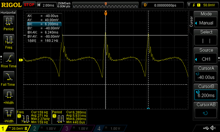Image resolution: width=220 pixels, height=132 pixels.
Task: Select the CursorB 6.200ms menu item
Action: coord(206,92)
